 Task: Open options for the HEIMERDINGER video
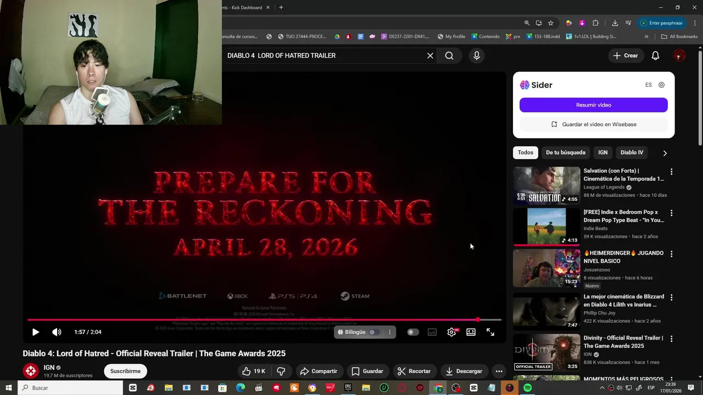(x=671, y=254)
